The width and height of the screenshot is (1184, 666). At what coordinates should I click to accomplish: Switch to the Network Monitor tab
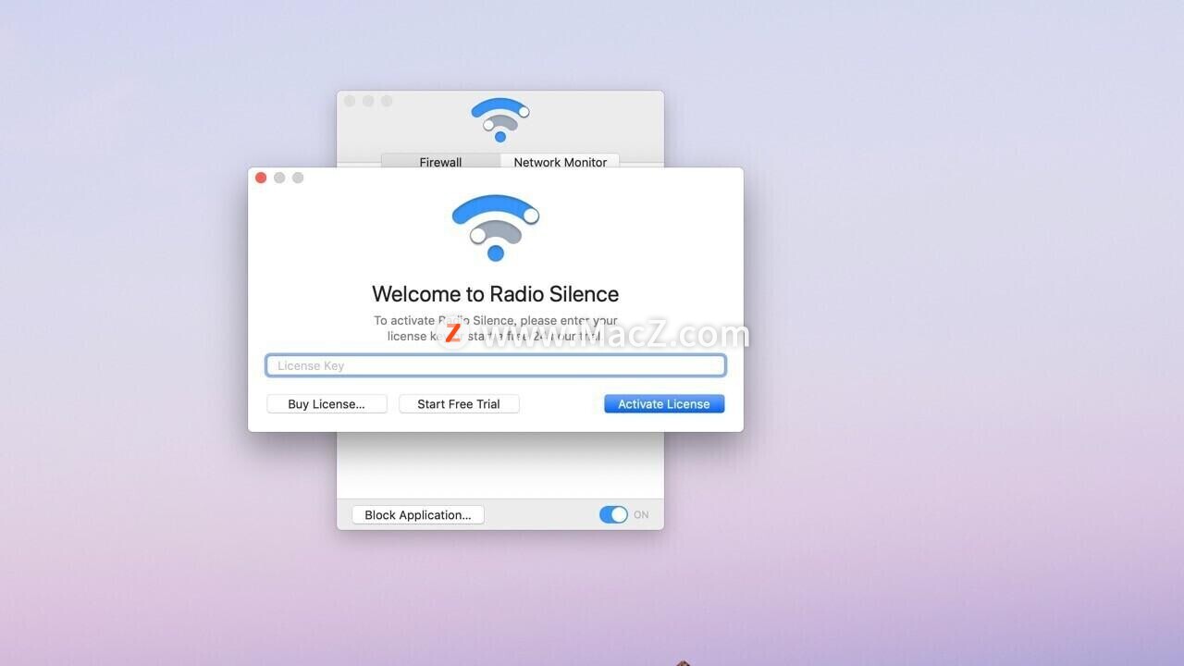click(561, 162)
